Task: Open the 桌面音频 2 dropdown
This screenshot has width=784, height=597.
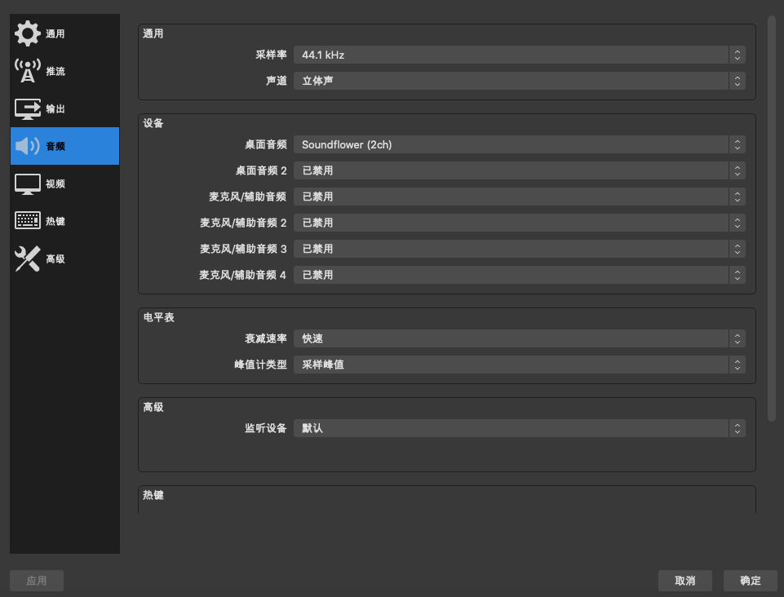Action: [x=519, y=170]
